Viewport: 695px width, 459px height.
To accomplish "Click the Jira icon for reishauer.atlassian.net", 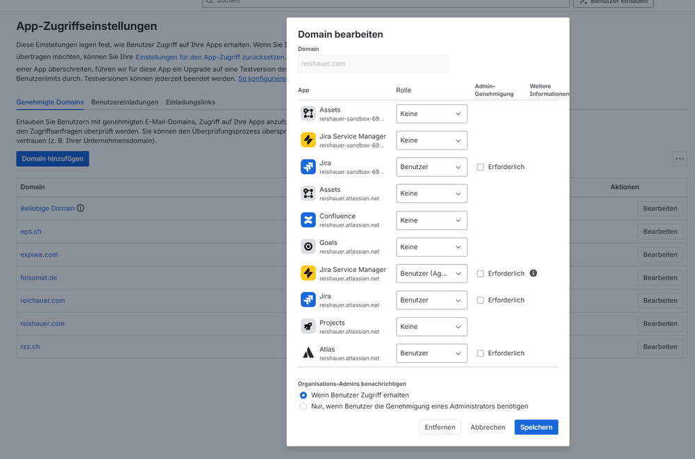I will point(308,300).
